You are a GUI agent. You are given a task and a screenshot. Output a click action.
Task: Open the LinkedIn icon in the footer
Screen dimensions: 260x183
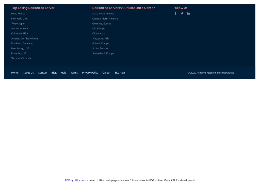[188, 13]
